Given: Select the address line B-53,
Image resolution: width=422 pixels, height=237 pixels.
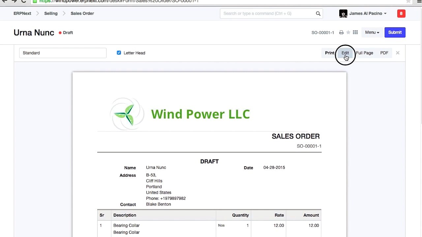Looking at the screenshot, I should pos(151,175).
